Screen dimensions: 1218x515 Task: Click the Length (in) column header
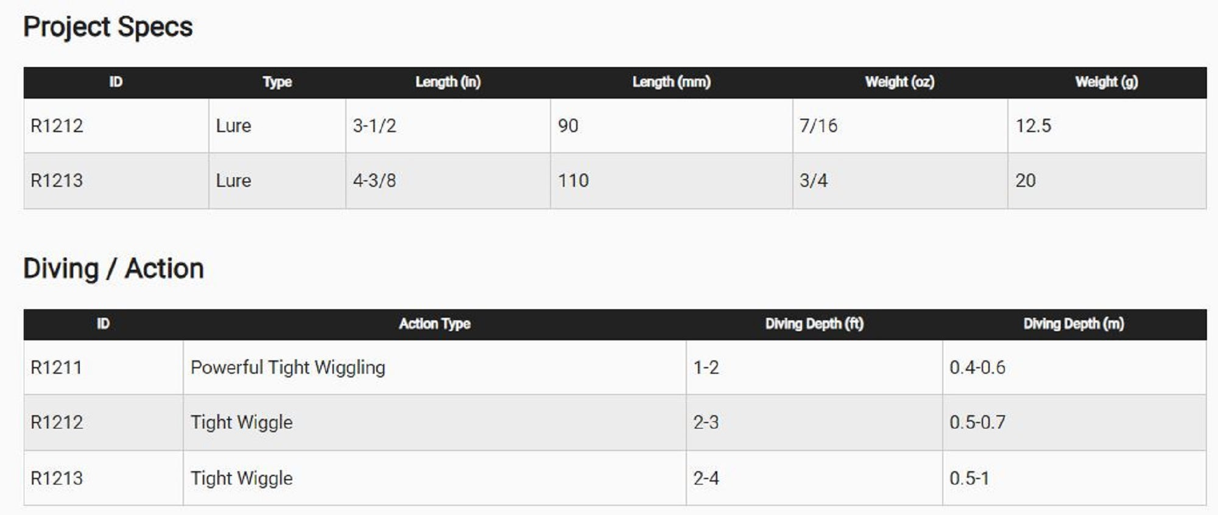tap(448, 82)
